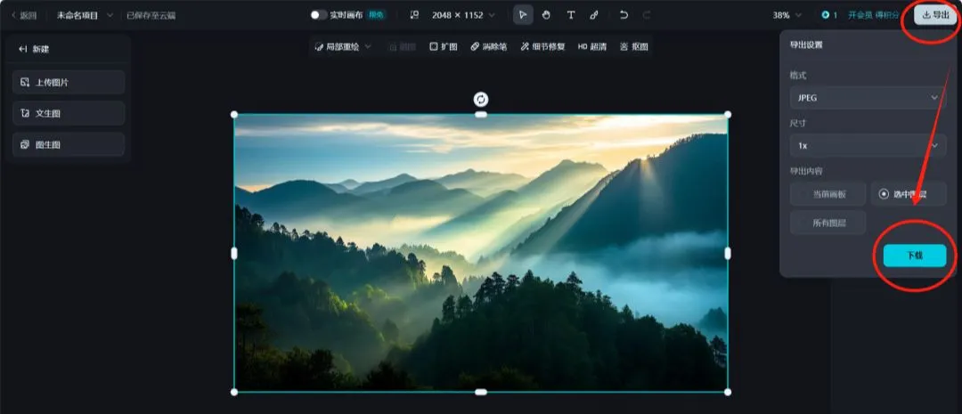Select the hand pan tool
Screen dimensions: 962x414
pos(546,15)
